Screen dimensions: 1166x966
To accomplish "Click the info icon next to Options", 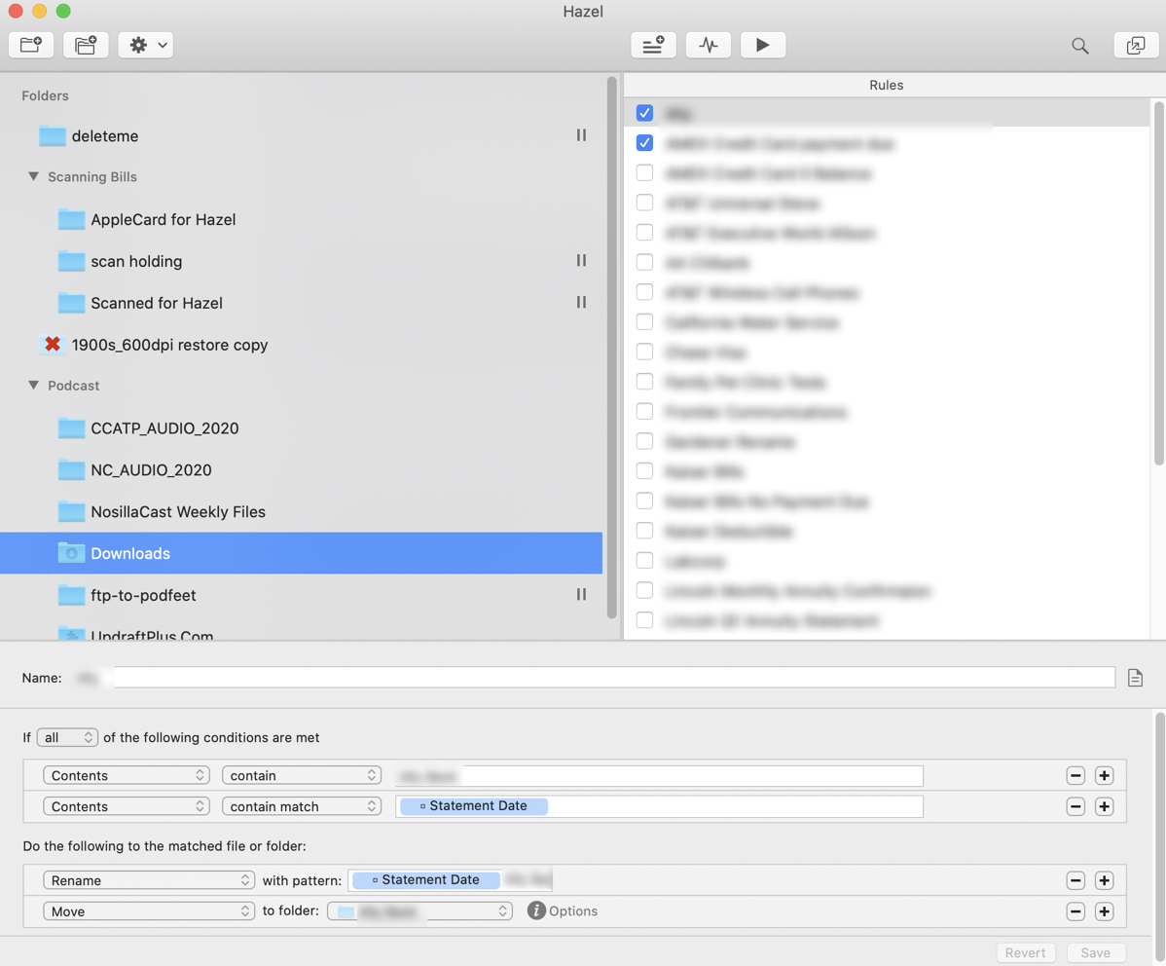I will click(536, 910).
